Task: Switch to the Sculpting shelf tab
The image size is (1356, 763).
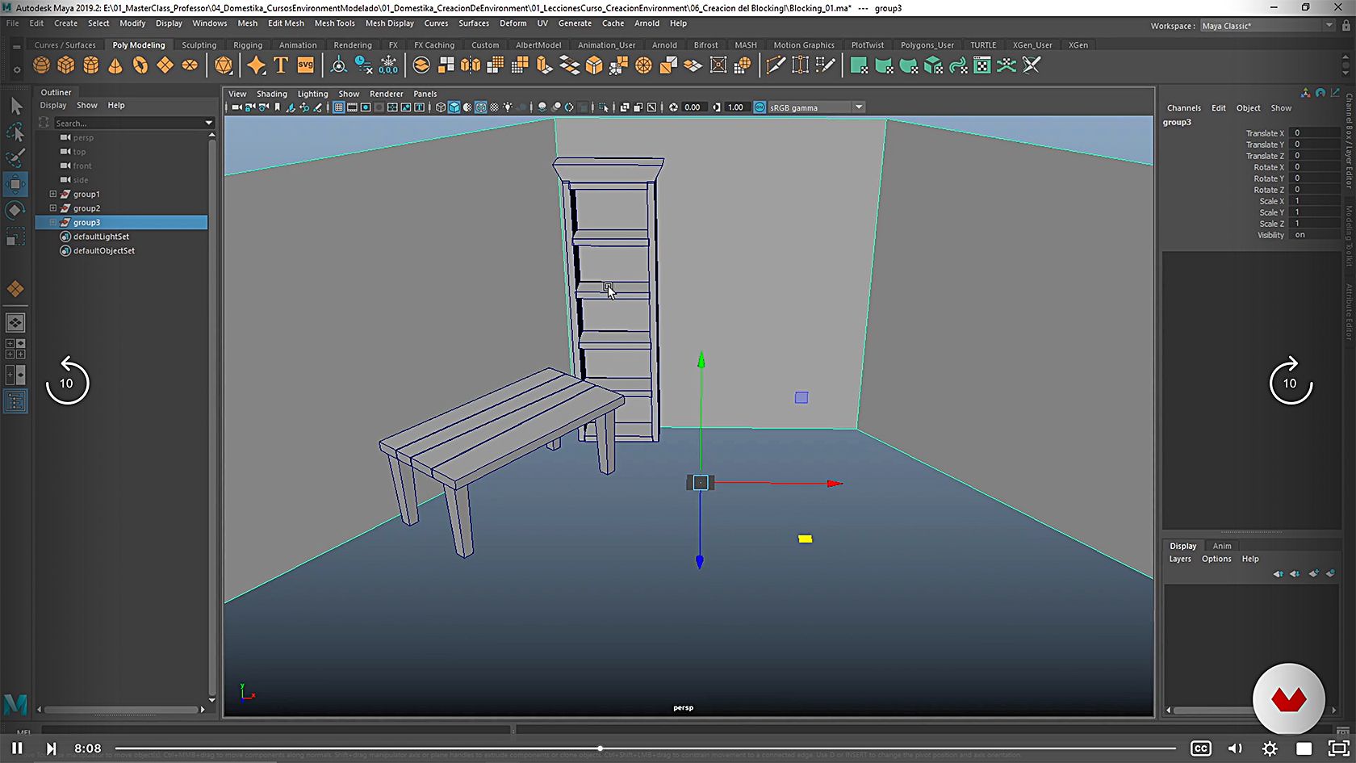Action: pyautogui.click(x=199, y=45)
